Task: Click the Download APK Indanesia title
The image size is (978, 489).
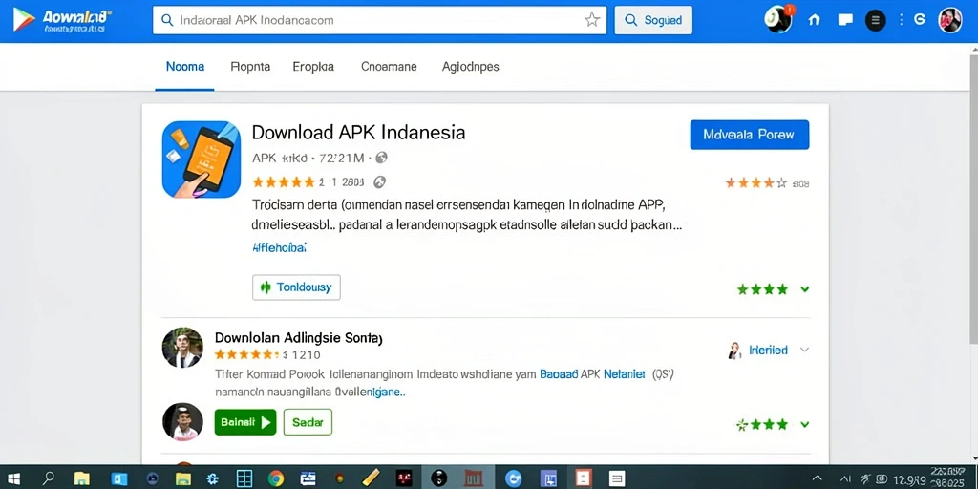Action: point(359,133)
